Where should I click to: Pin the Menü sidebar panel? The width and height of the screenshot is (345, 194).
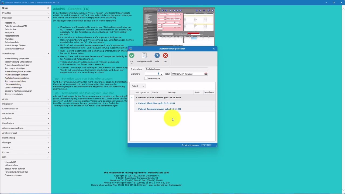[48, 8]
